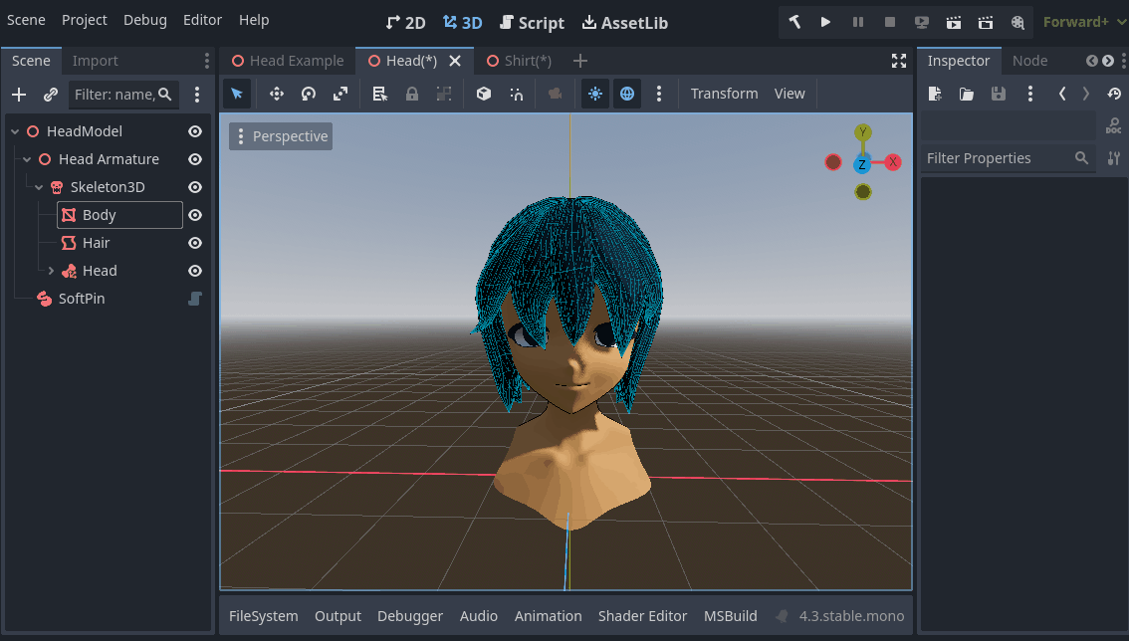Open the Forward+ renderer dropdown
The image size is (1129, 641).
[x=1083, y=22]
